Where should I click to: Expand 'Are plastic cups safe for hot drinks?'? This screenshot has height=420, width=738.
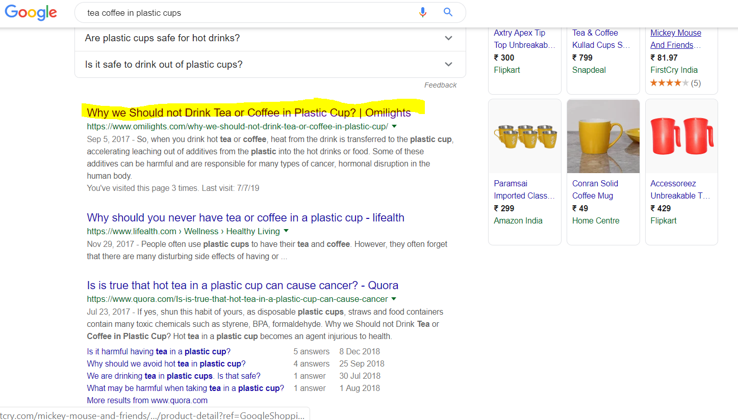point(270,38)
